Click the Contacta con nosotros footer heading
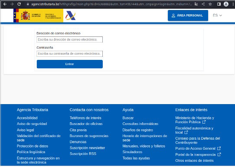 (89, 110)
